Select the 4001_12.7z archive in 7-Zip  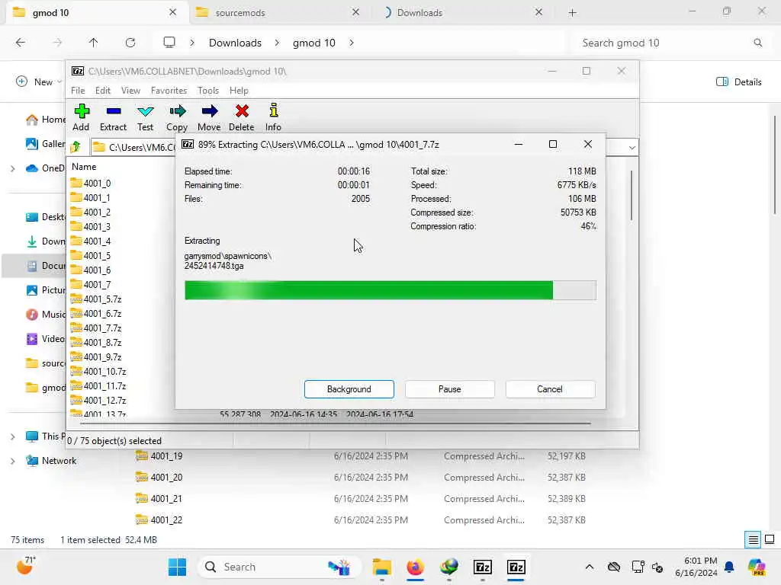[x=98, y=400]
